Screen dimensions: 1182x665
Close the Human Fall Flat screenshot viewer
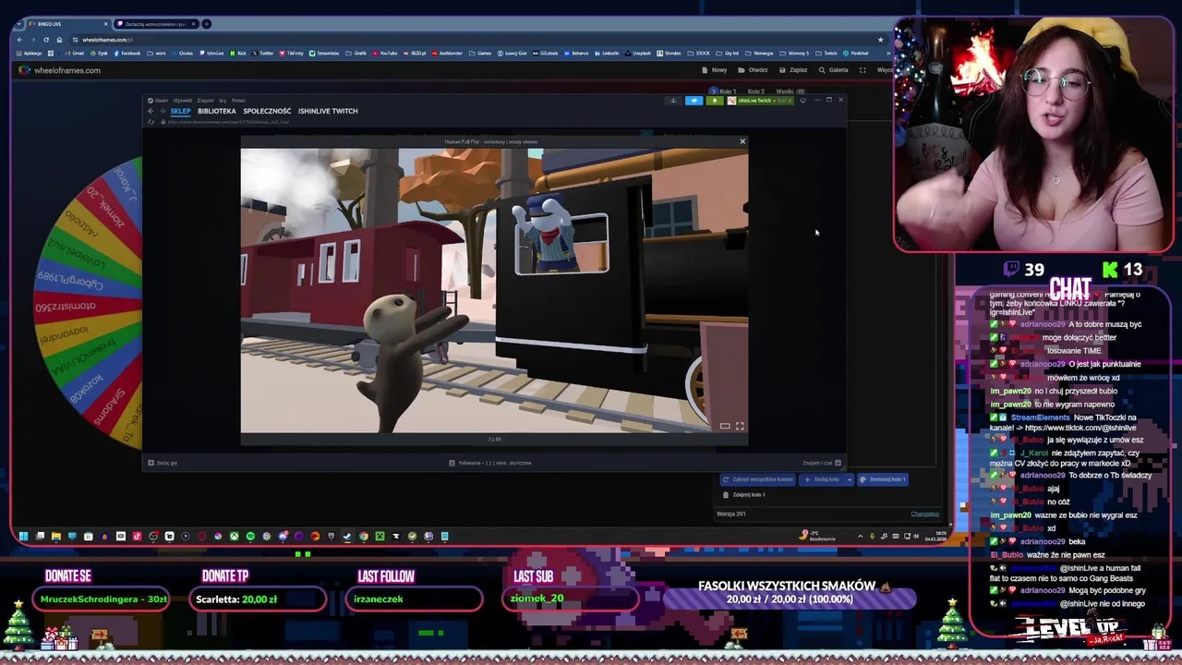click(x=742, y=141)
